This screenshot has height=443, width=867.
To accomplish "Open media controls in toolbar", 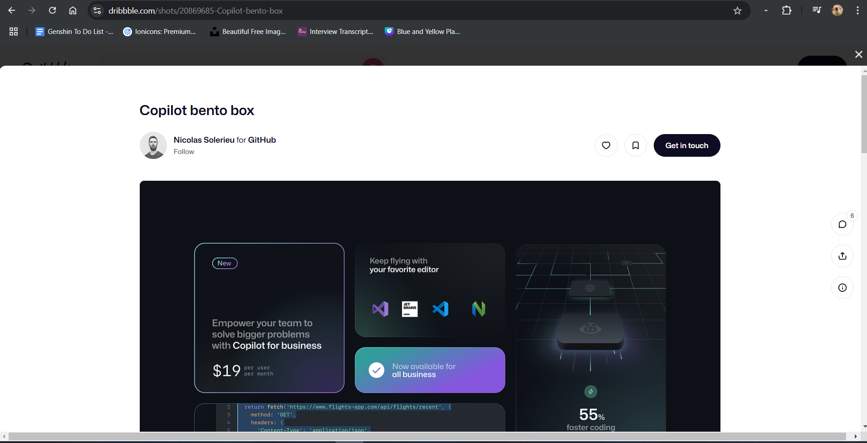I will (x=817, y=10).
